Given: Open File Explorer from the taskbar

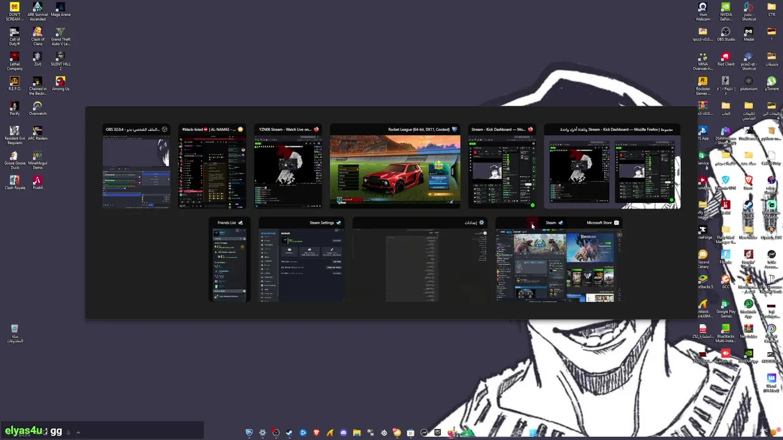Looking at the screenshot, I should 357,433.
